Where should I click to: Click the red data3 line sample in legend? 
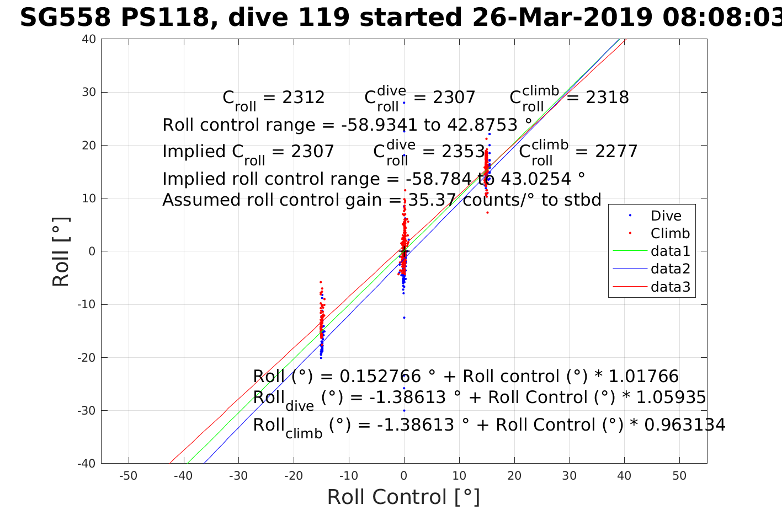(629, 286)
